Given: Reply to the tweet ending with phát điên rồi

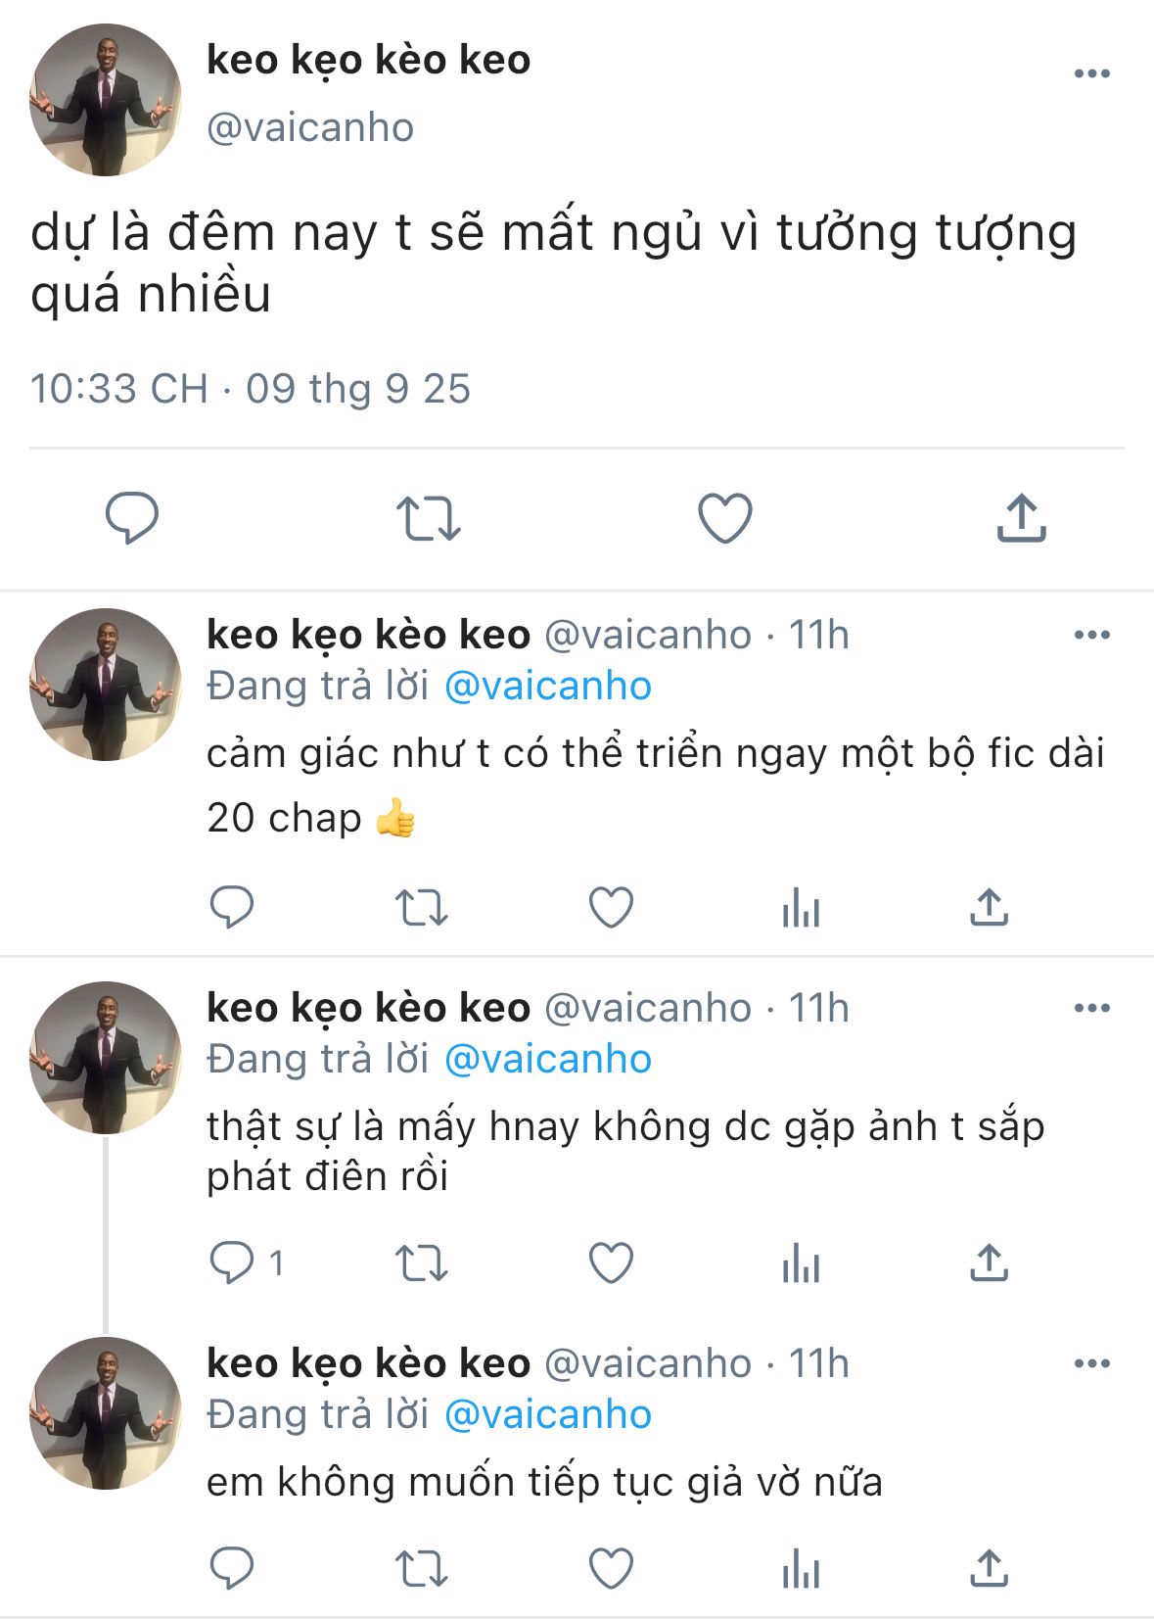Looking at the screenshot, I should pyautogui.click(x=233, y=1262).
